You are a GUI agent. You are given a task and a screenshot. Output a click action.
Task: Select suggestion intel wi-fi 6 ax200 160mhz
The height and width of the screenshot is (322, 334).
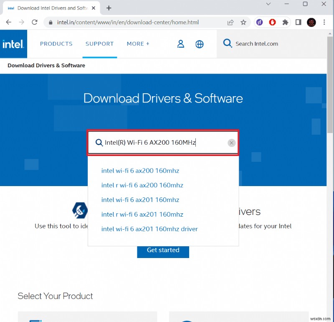pyautogui.click(x=140, y=171)
